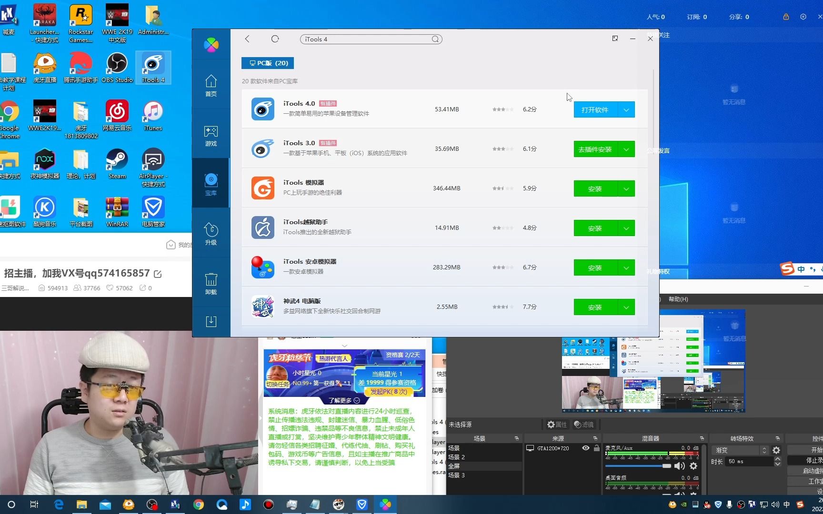Go back with the left arrow button
The image size is (823, 514).
(247, 39)
